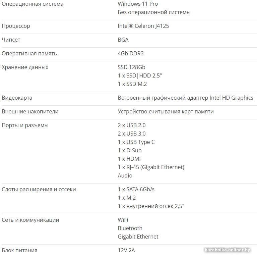This screenshot has width=257, height=257.
Task: Click the "Хранение данных" label
Action: (25, 67)
